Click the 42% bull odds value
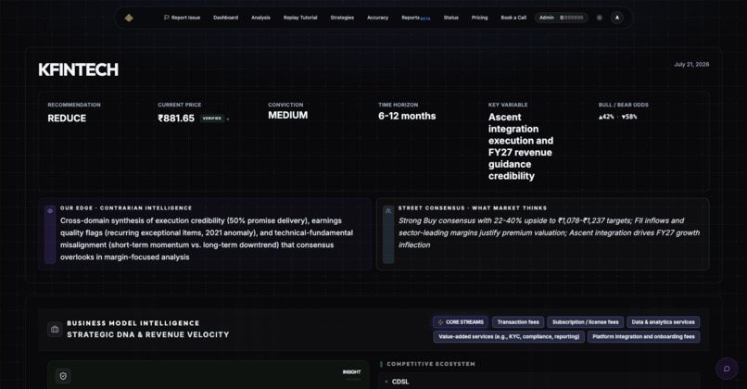The width and height of the screenshot is (747, 389). [x=606, y=117]
